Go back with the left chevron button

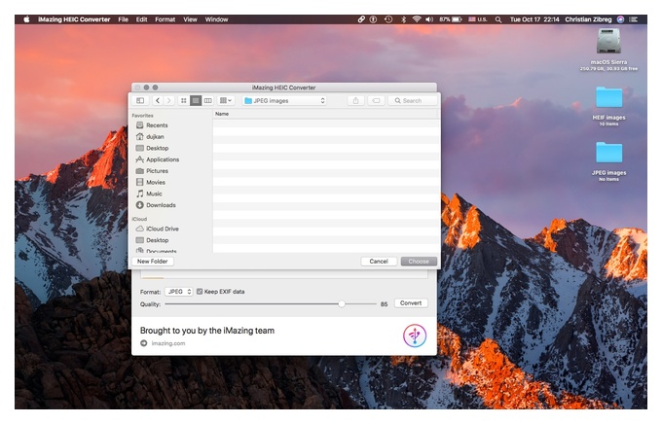158,100
